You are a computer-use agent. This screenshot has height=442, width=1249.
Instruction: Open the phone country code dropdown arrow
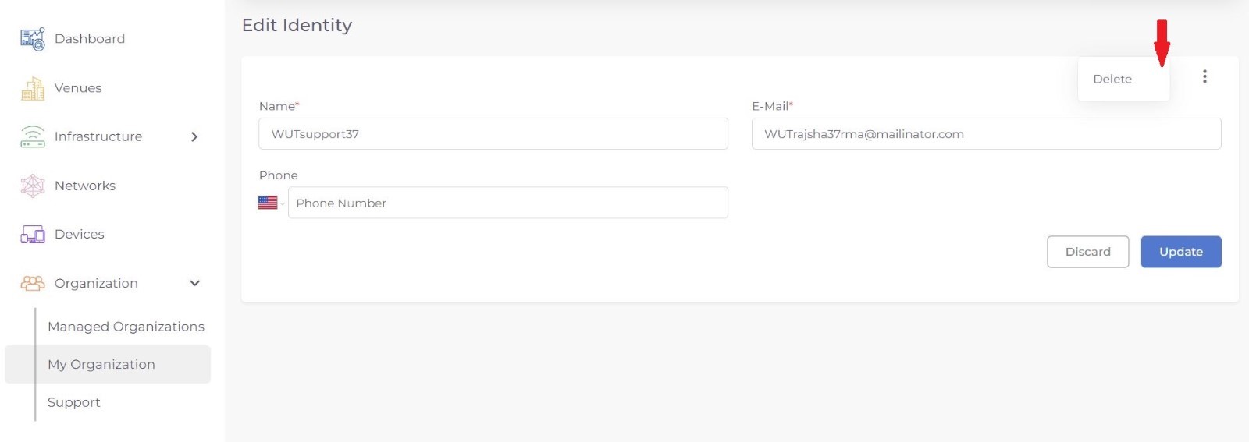pyautogui.click(x=283, y=203)
